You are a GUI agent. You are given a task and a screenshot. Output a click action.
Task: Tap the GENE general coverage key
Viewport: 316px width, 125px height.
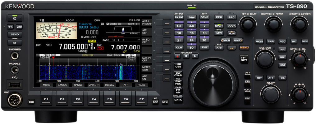pos(204,17)
